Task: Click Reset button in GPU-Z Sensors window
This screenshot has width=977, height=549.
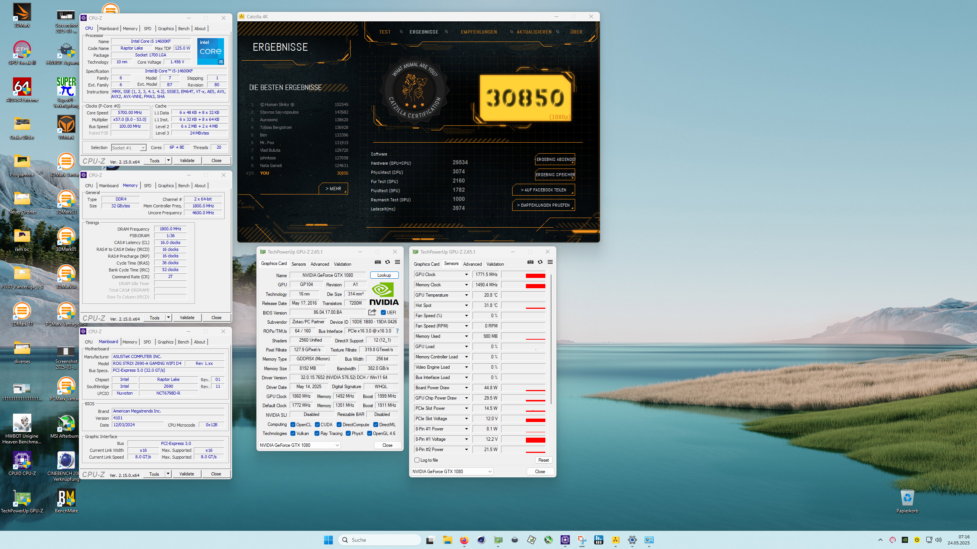Action: click(x=543, y=460)
